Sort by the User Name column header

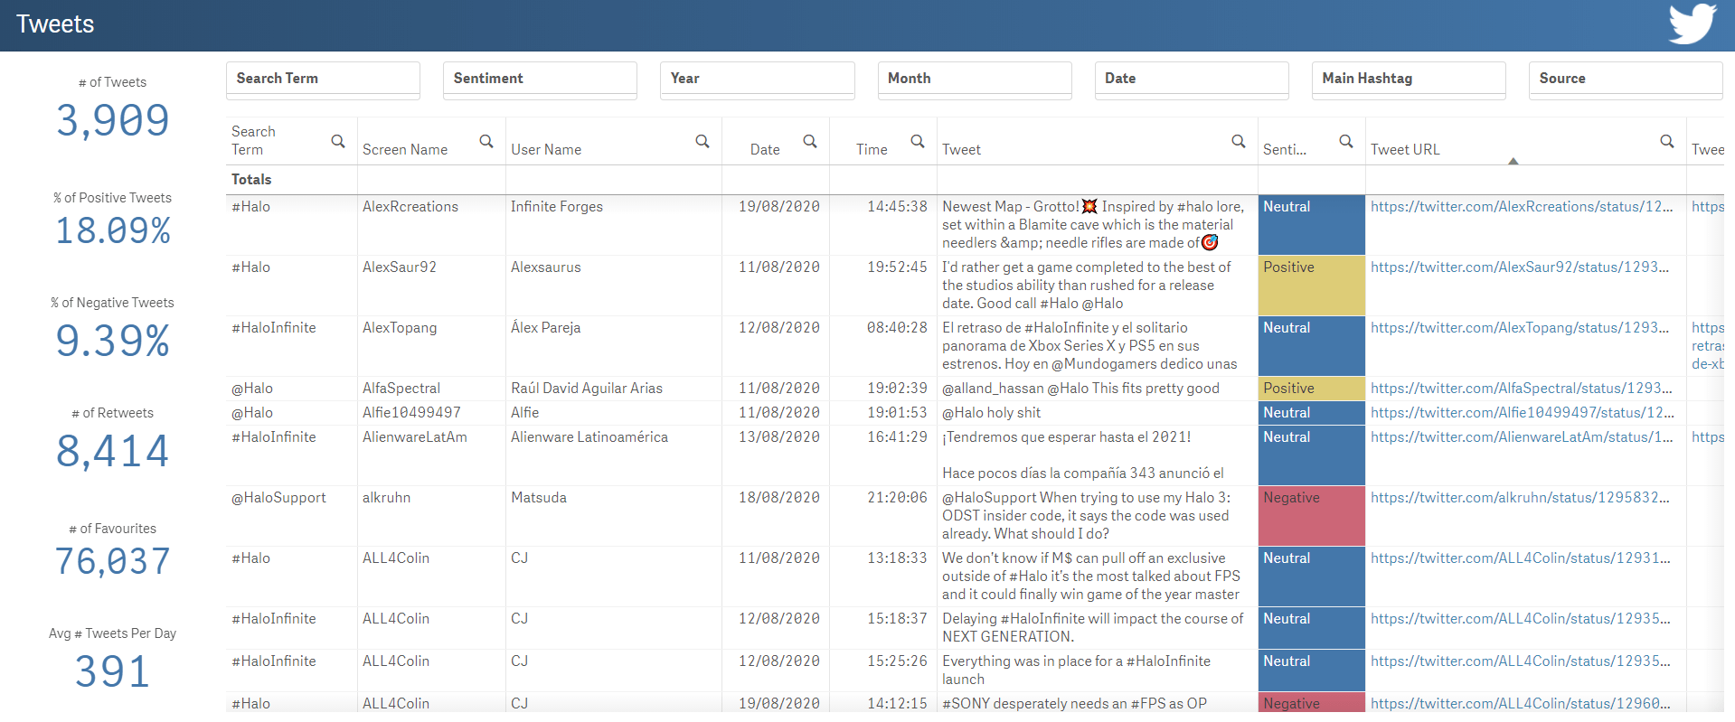click(x=546, y=150)
